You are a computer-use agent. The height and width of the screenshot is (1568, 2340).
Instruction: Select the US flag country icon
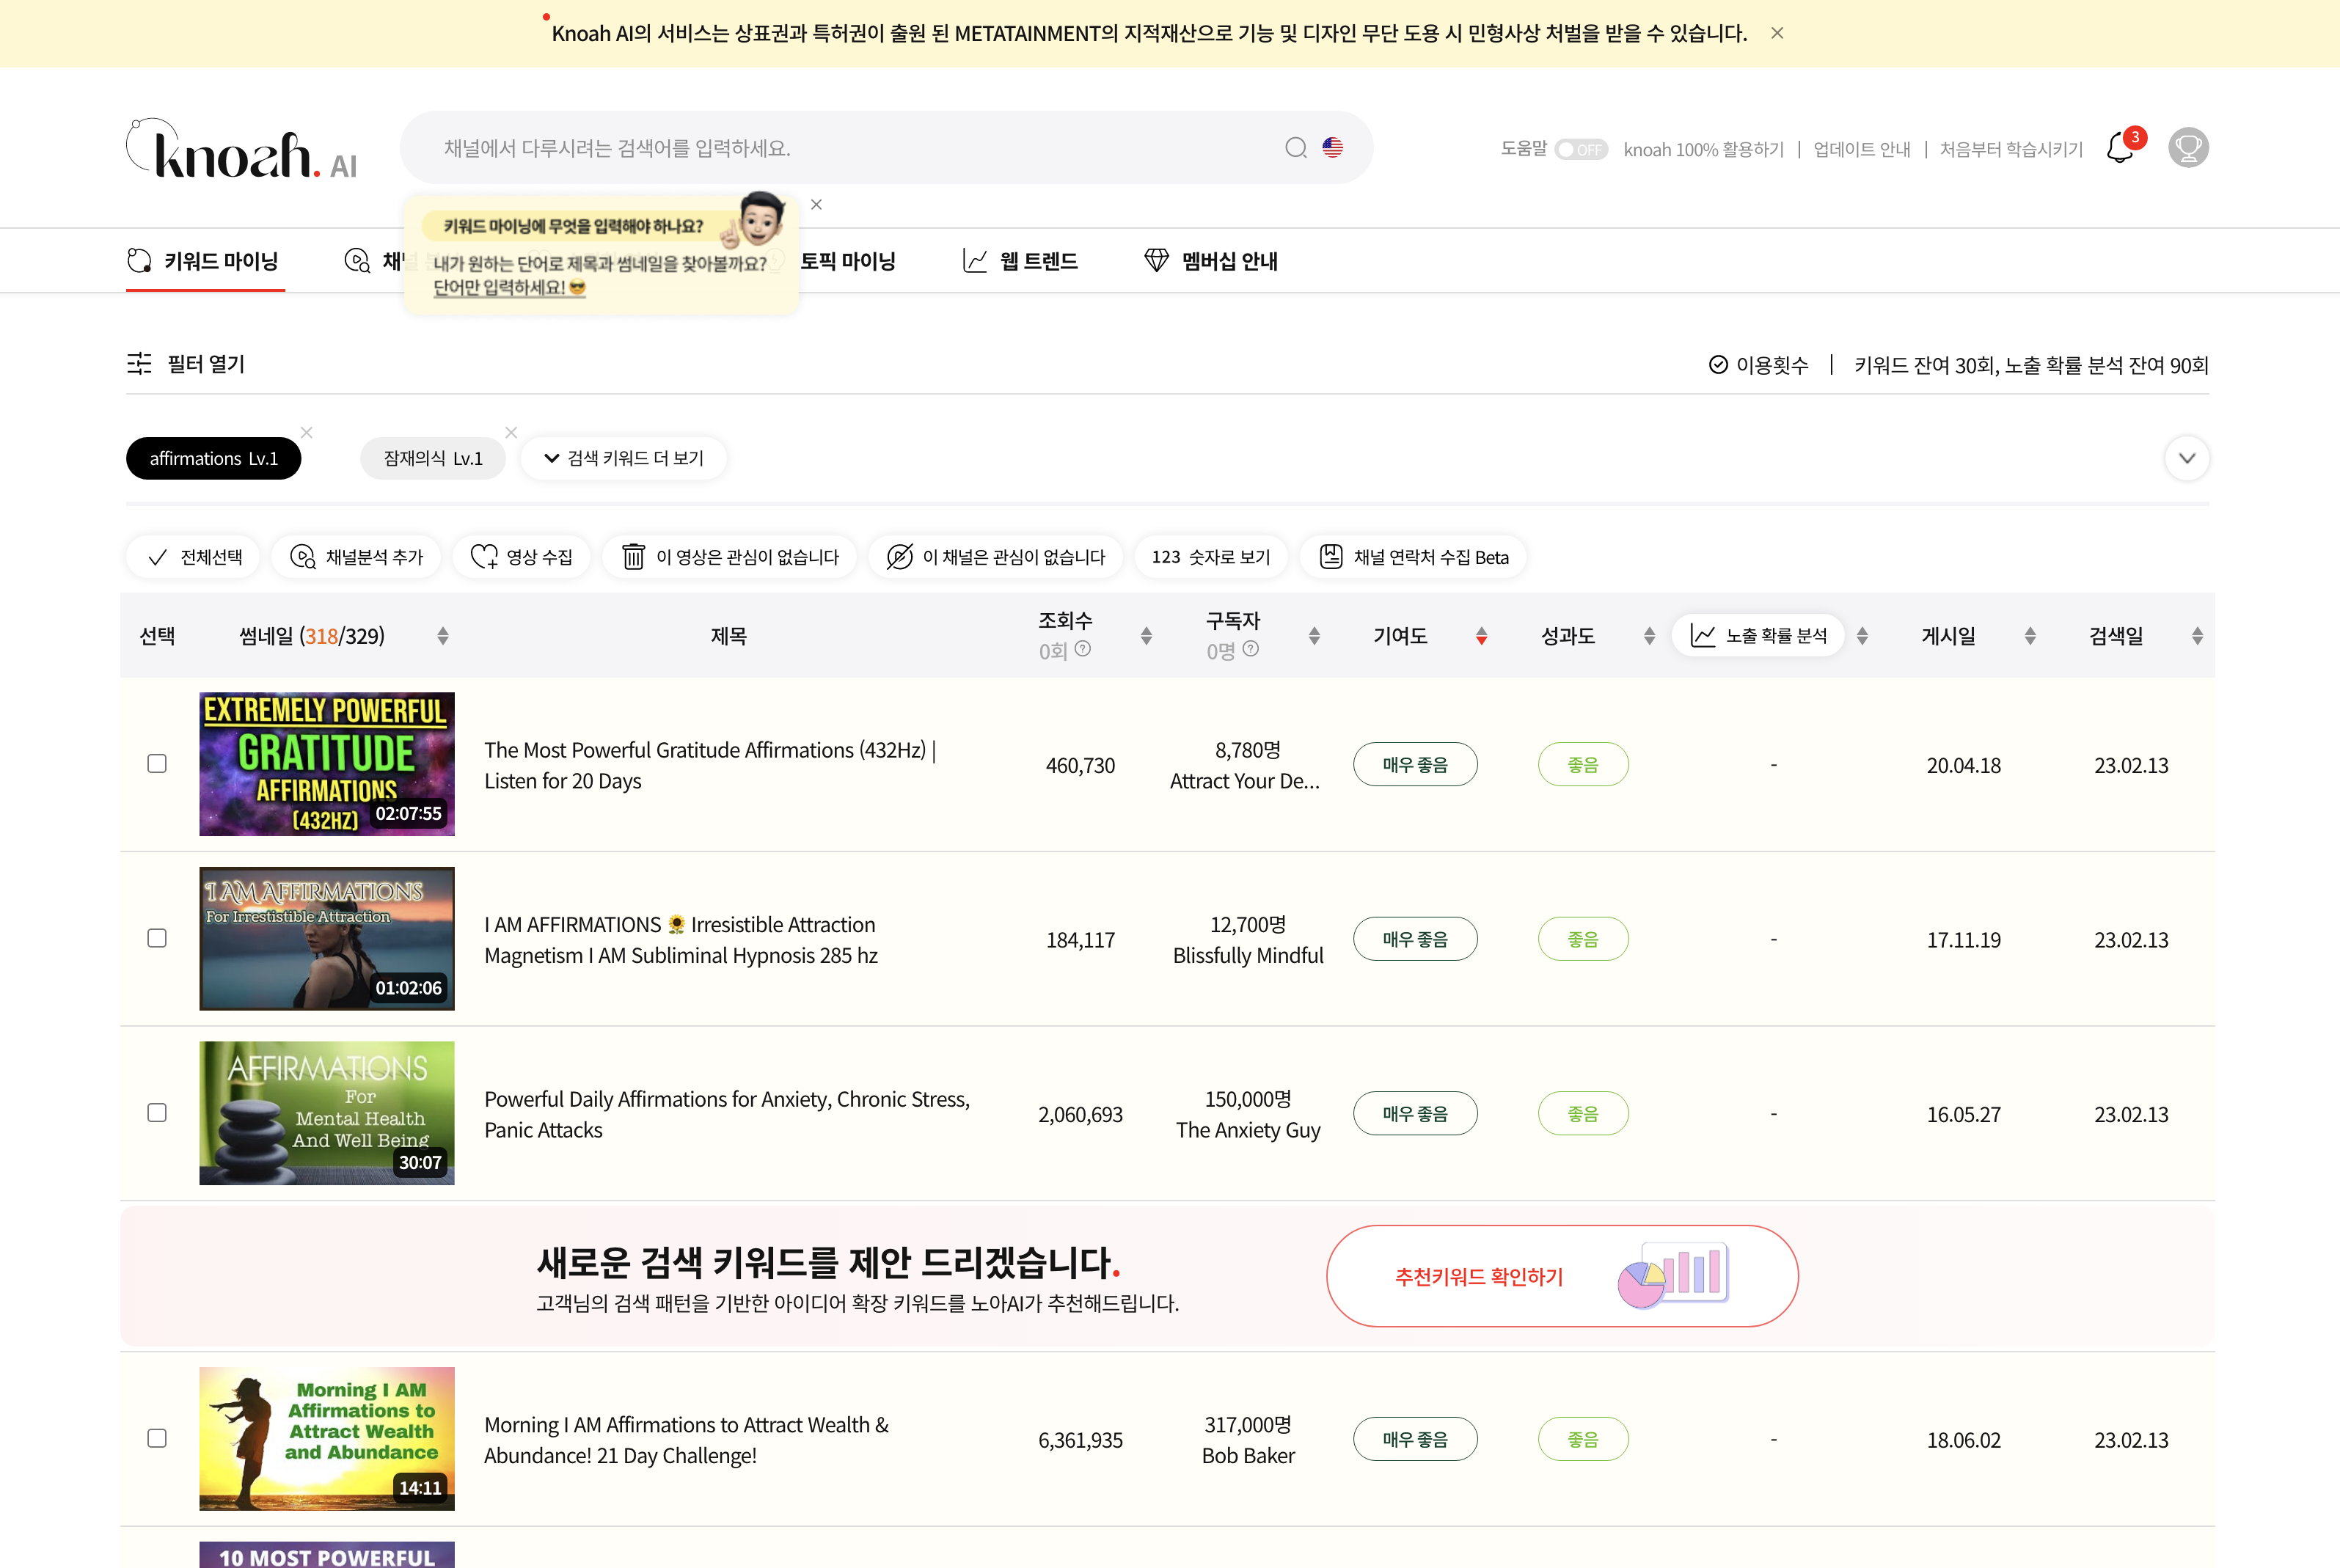pyautogui.click(x=1332, y=148)
